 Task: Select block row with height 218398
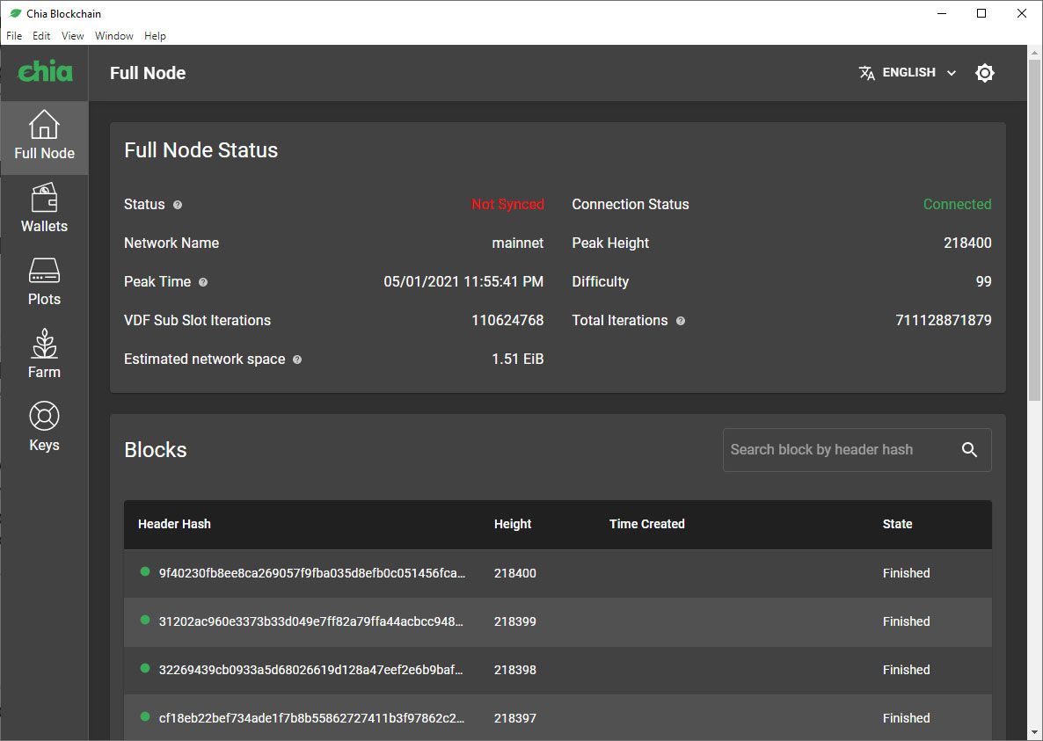(x=311, y=670)
